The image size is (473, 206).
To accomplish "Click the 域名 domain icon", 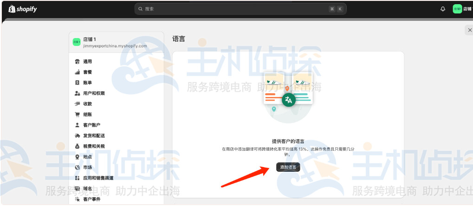I will 77,188.
